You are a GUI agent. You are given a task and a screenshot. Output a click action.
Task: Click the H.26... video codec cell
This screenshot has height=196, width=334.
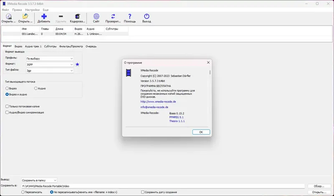pyautogui.click(x=79, y=34)
